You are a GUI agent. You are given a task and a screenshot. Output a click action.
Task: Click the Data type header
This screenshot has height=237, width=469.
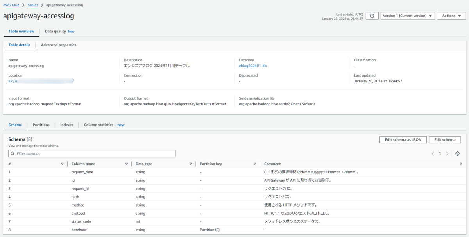[x=144, y=164]
